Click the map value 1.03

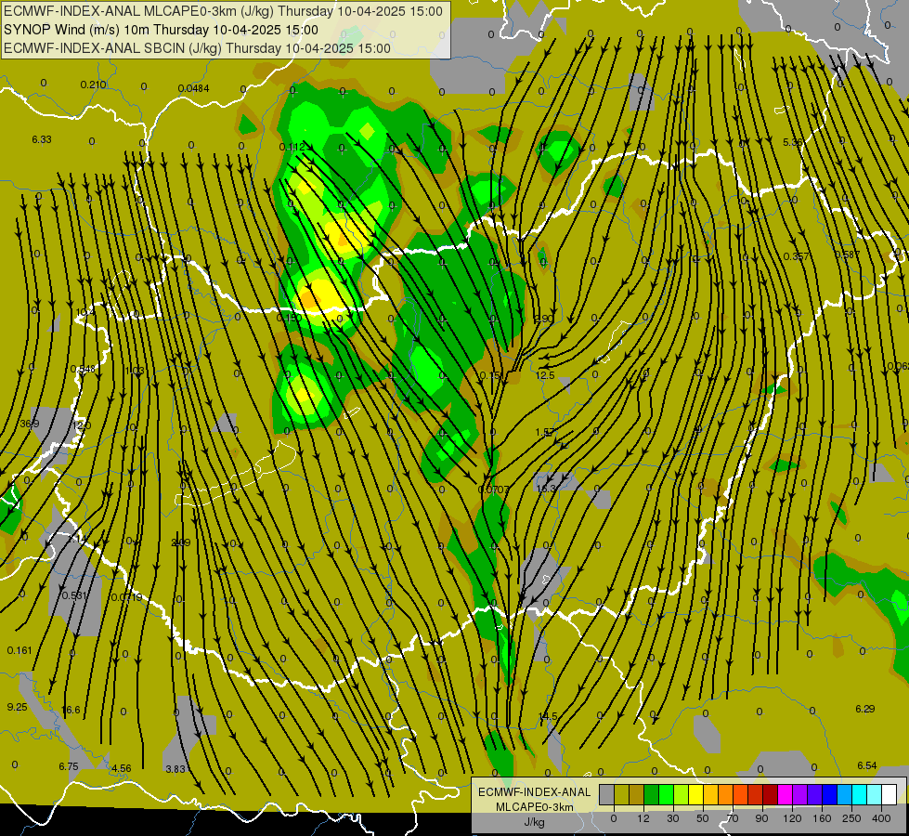(135, 371)
